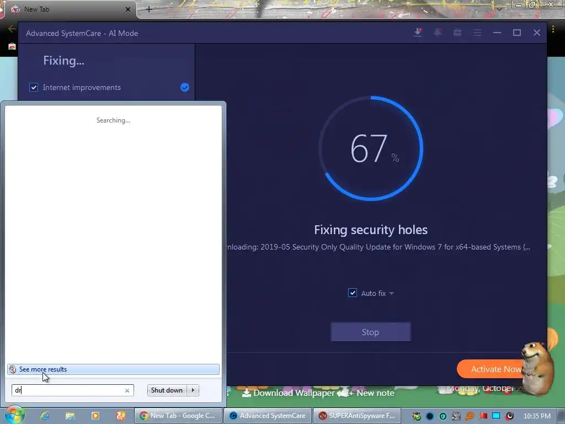565x424 pixels.
Task: Click the 10:35 PM taskbar clock
Action: (x=537, y=416)
